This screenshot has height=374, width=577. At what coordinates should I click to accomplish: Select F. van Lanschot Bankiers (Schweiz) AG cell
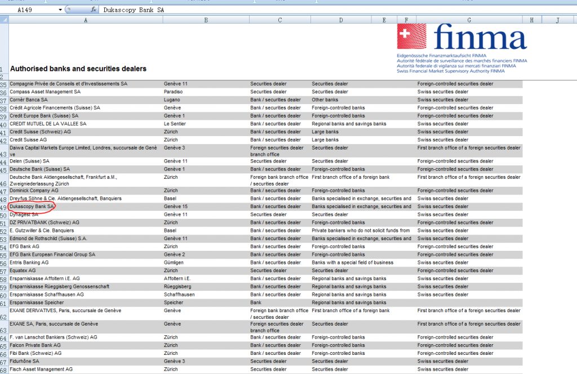[86, 337]
